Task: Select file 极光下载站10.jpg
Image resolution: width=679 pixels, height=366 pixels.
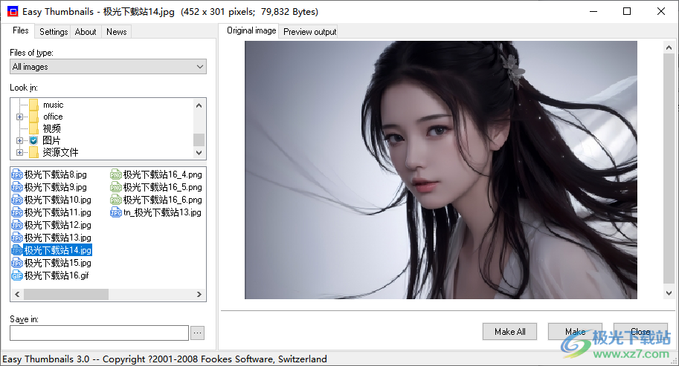Action: [x=57, y=200]
